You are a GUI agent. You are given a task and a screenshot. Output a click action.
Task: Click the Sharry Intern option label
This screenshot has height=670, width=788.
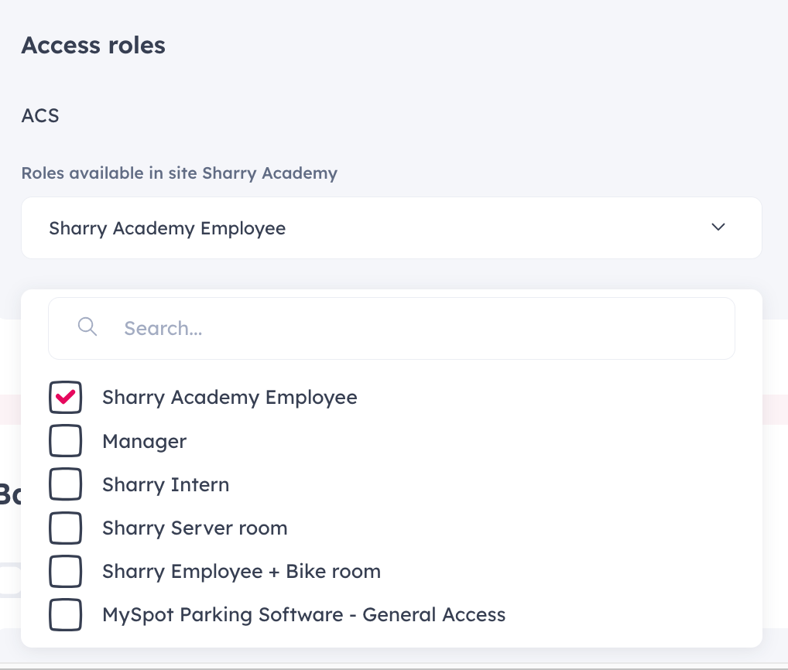point(166,484)
